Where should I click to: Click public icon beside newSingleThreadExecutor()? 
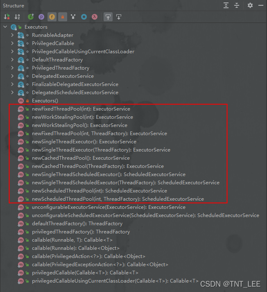(27, 142)
